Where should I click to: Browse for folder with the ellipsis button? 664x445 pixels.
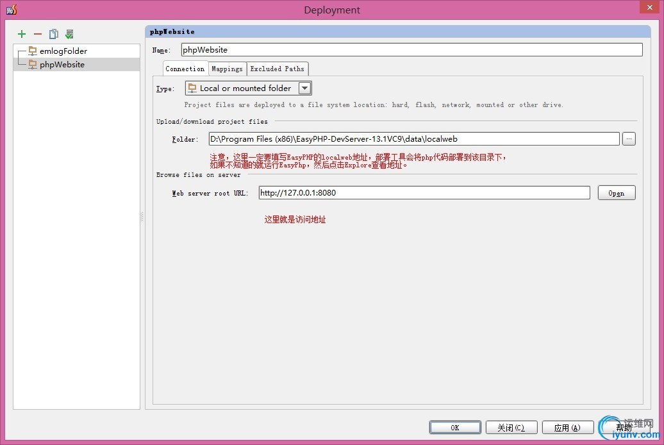click(629, 139)
